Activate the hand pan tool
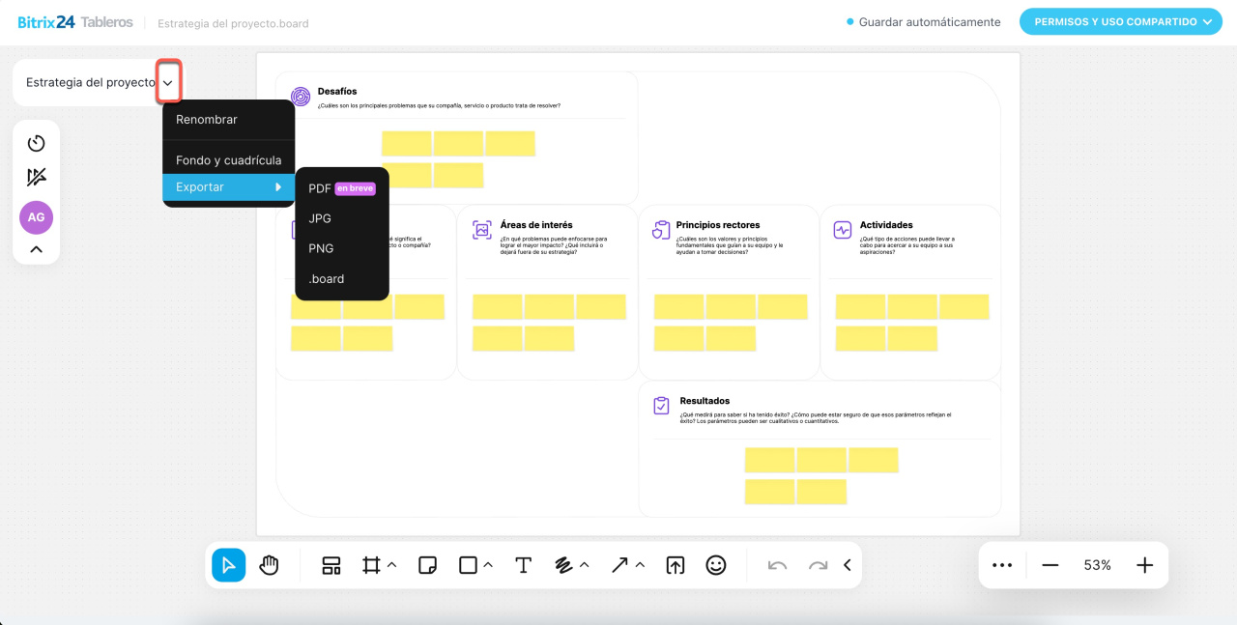 270,565
